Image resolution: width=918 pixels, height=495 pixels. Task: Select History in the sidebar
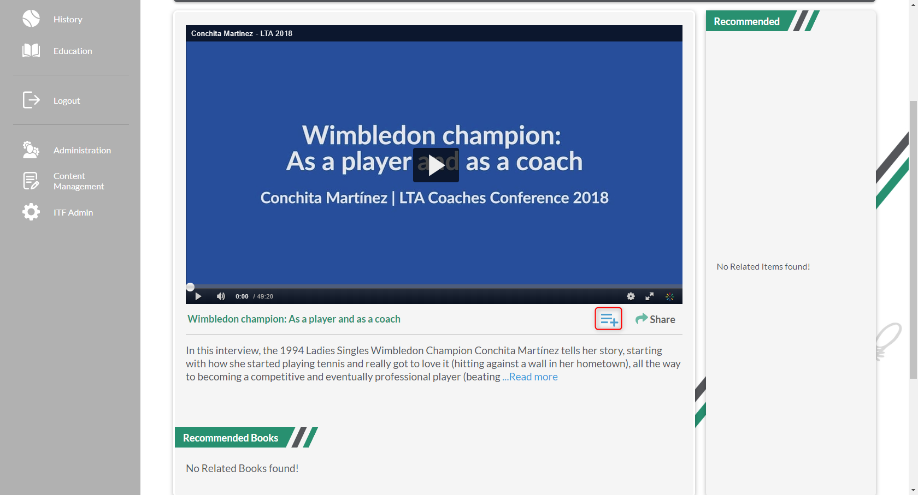tap(68, 19)
